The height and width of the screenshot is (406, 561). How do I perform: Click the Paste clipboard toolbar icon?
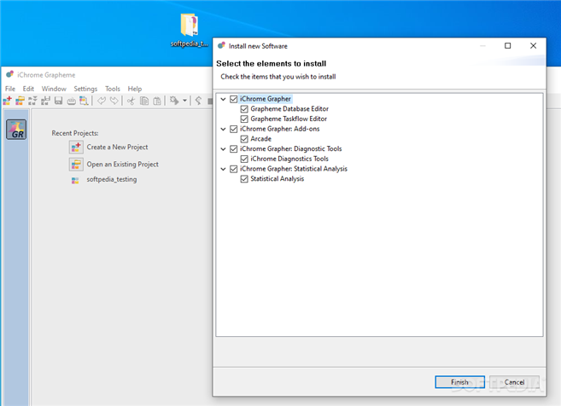coord(157,101)
